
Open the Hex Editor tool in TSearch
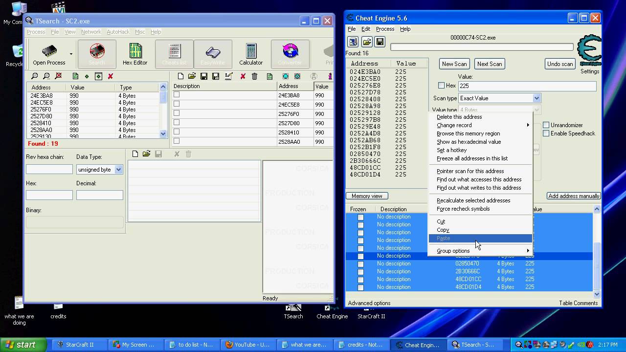pyautogui.click(x=134, y=54)
